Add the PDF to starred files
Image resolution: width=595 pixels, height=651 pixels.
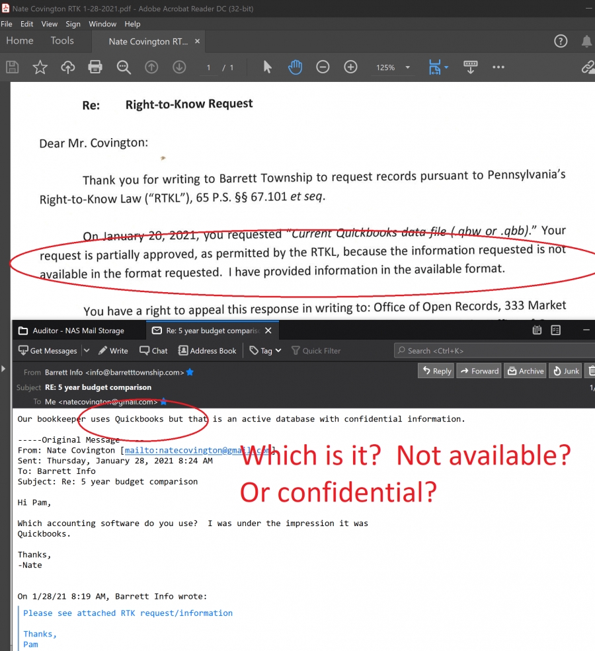(x=40, y=67)
